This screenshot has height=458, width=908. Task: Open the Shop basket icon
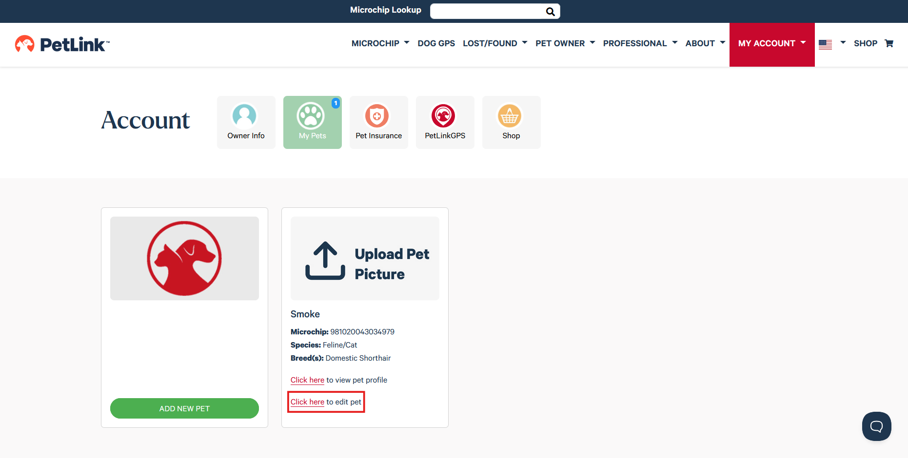click(x=510, y=116)
